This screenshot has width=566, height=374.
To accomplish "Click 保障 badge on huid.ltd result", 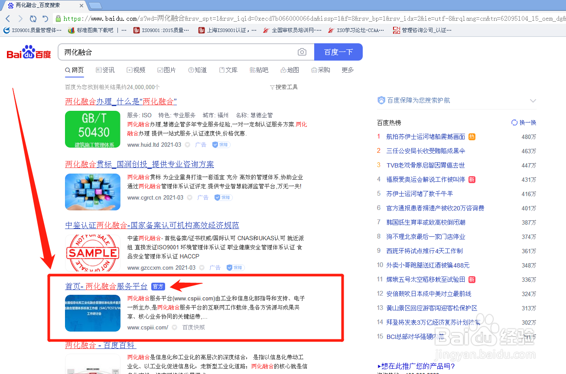I will 221,145.
